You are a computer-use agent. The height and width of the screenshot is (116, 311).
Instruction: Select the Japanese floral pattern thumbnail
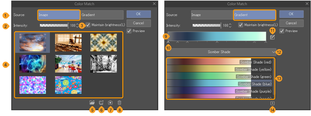(68, 85)
